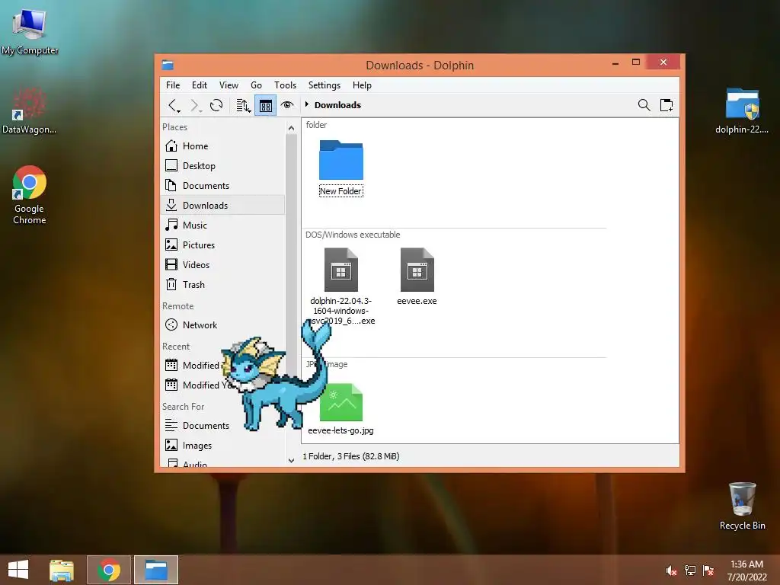Screen dimensions: 780x585
Task: Click Dolphin taskbar button
Action: 156,570
